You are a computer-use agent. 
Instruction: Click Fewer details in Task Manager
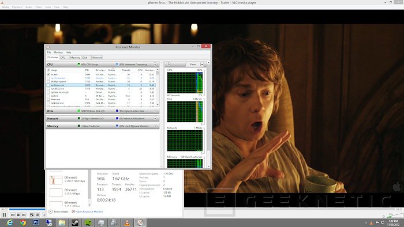coord(61,211)
